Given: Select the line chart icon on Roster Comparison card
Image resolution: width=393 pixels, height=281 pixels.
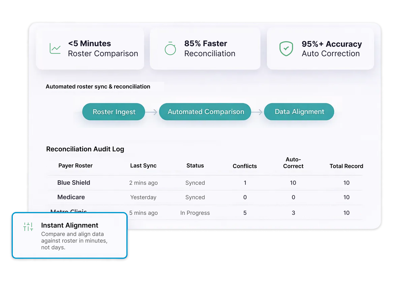Looking at the screenshot, I should (55, 48).
